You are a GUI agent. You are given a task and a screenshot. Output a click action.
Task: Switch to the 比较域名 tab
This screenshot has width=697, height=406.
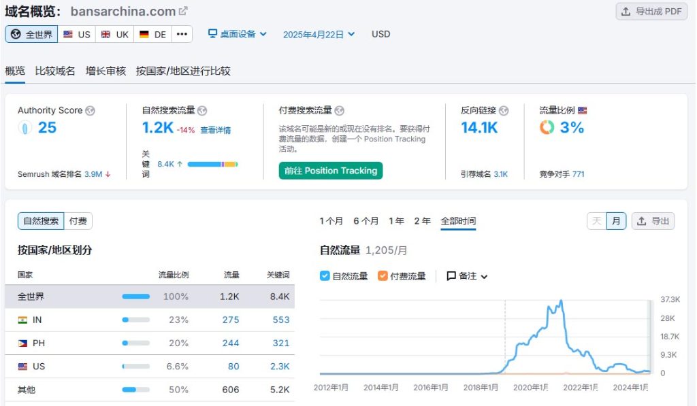click(x=55, y=71)
